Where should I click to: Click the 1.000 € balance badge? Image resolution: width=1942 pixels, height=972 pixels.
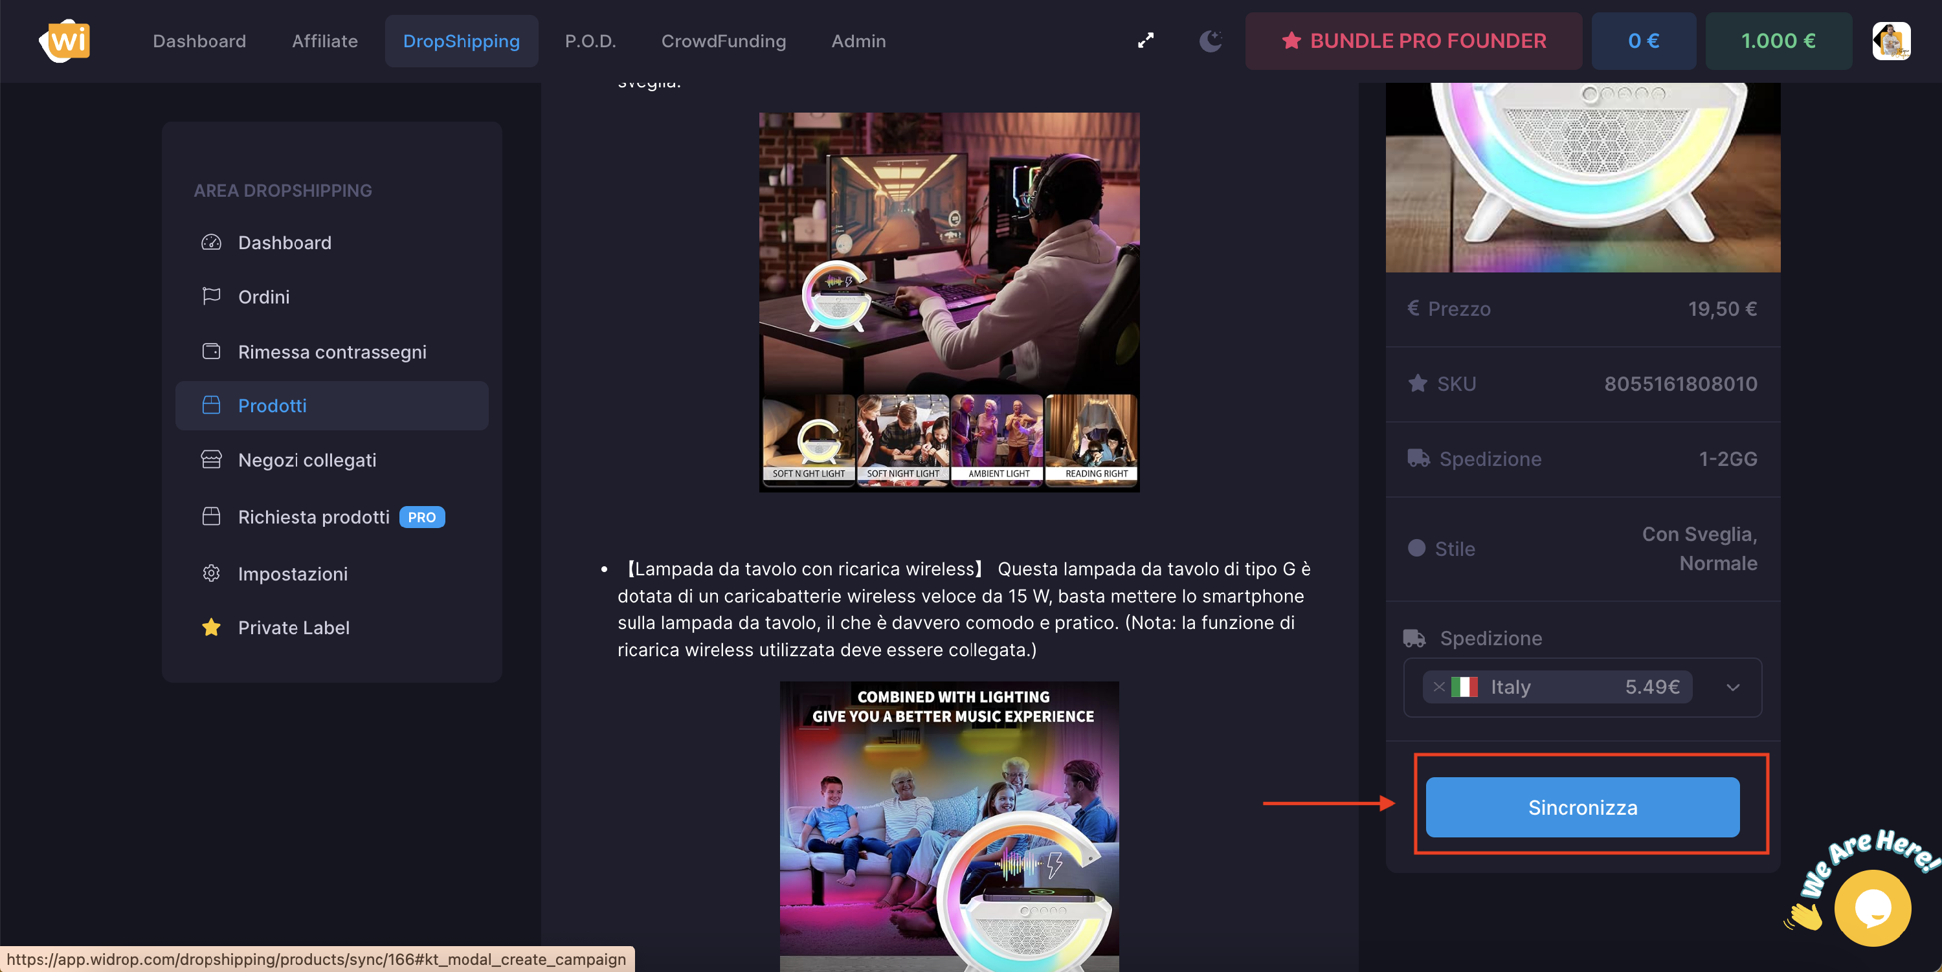[x=1778, y=41]
